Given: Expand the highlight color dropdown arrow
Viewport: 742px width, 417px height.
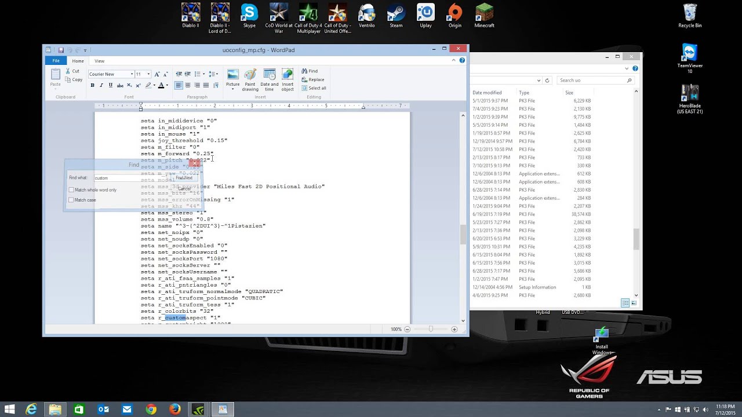Looking at the screenshot, I should tap(154, 85).
